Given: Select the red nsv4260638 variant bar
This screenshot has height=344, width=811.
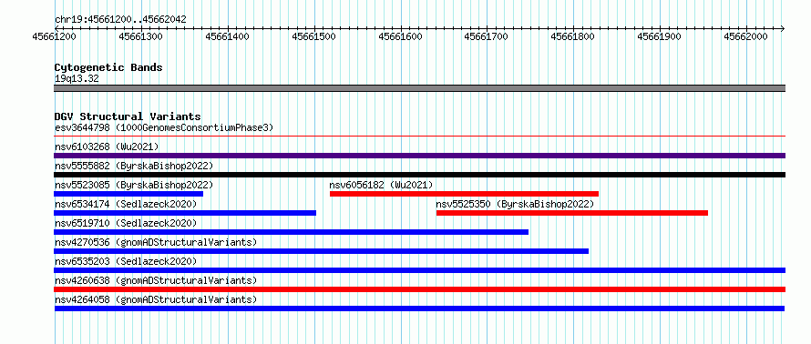Looking at the screenshot, I should click(420, 289).
